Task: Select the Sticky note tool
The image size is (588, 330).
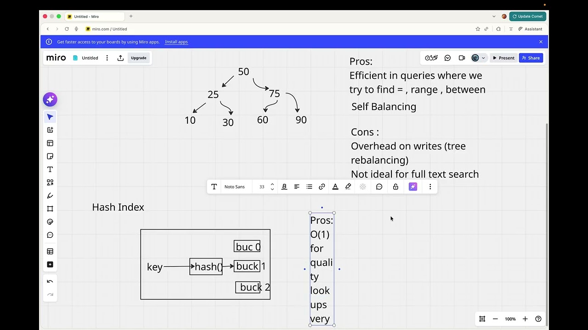Action: 50,156
